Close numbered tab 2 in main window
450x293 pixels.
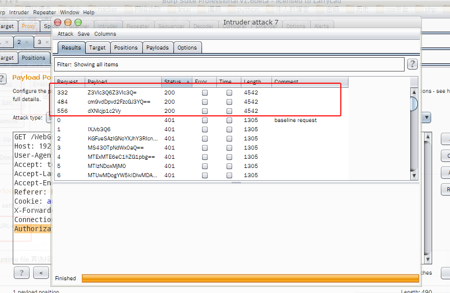tap(27, 42)
